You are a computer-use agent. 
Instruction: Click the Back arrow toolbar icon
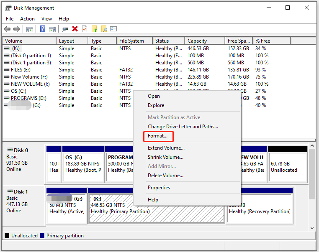pos(7,29)
